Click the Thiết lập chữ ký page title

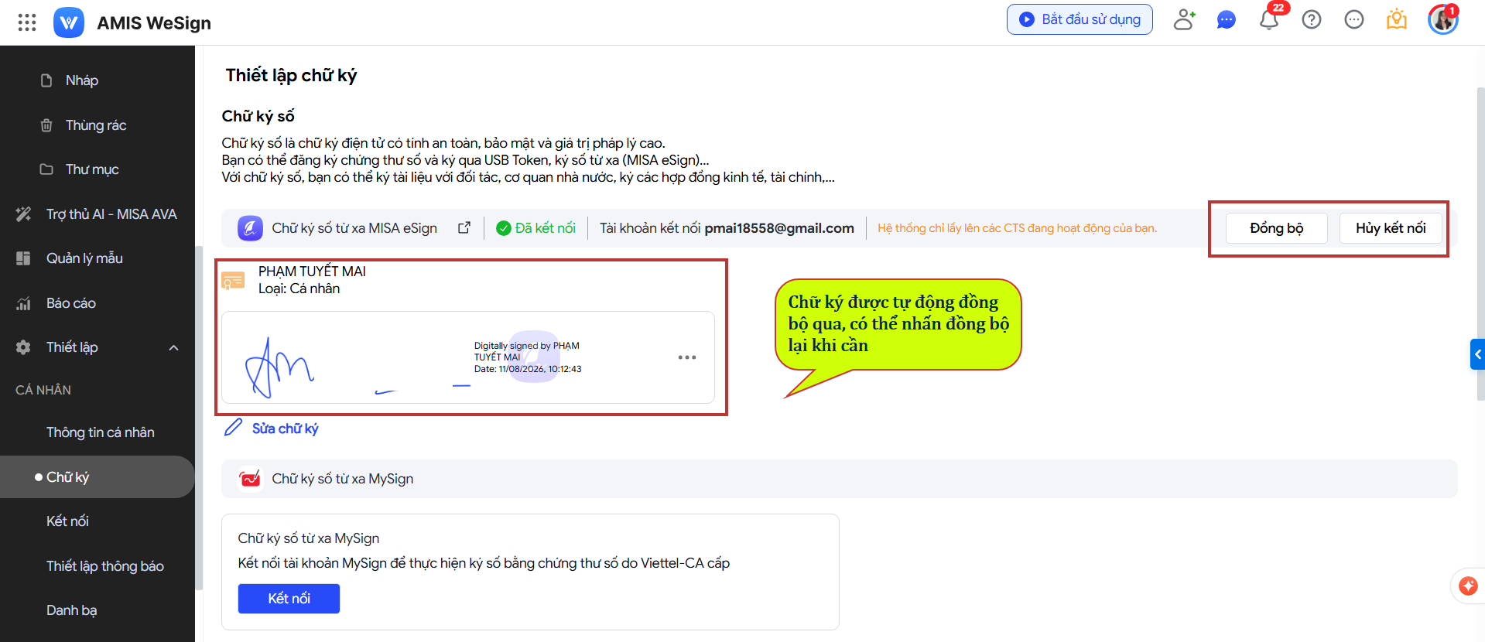pyautogui.click(x=291, y=75)
